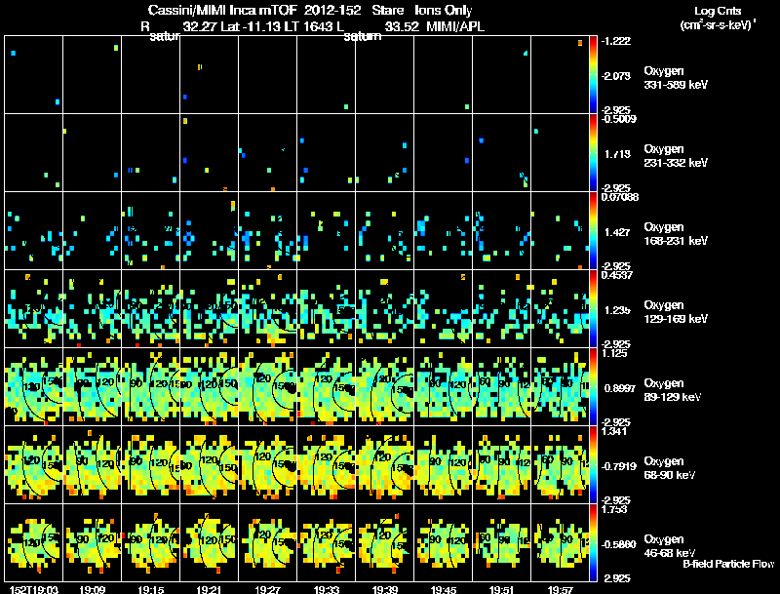780x594 pixels.
Task: Click the 19:51 time label
Action: click(x=501, y=590)
